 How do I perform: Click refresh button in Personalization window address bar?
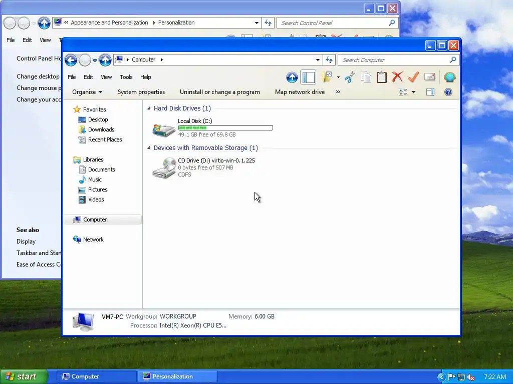[x=268, y=22]
